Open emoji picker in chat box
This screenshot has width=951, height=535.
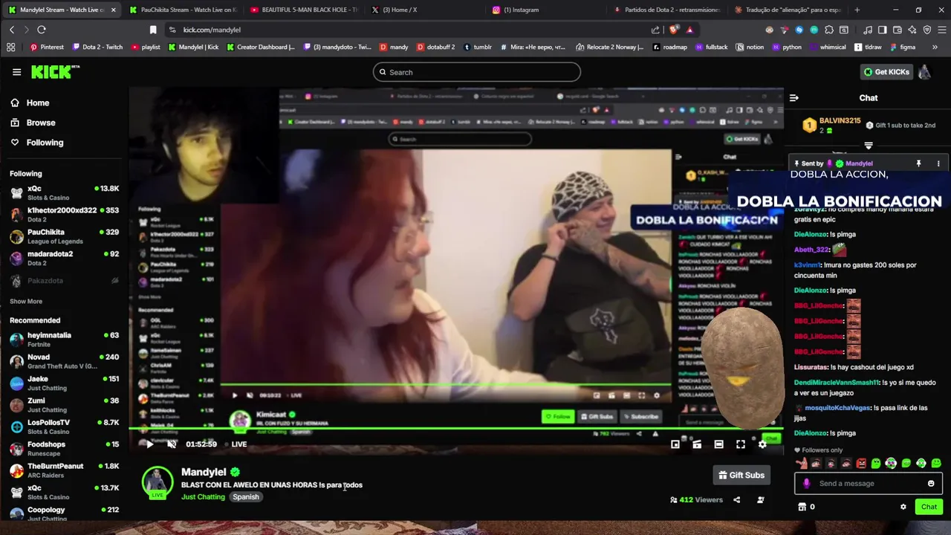[x=931, y=484]
